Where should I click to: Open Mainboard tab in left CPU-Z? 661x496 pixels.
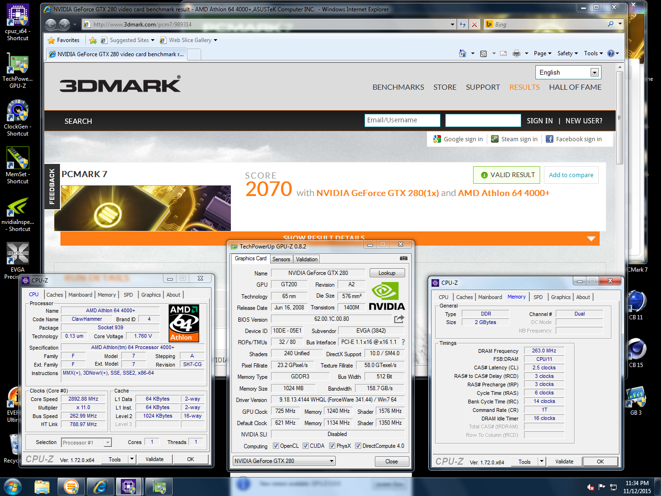(x=80, y=295)
